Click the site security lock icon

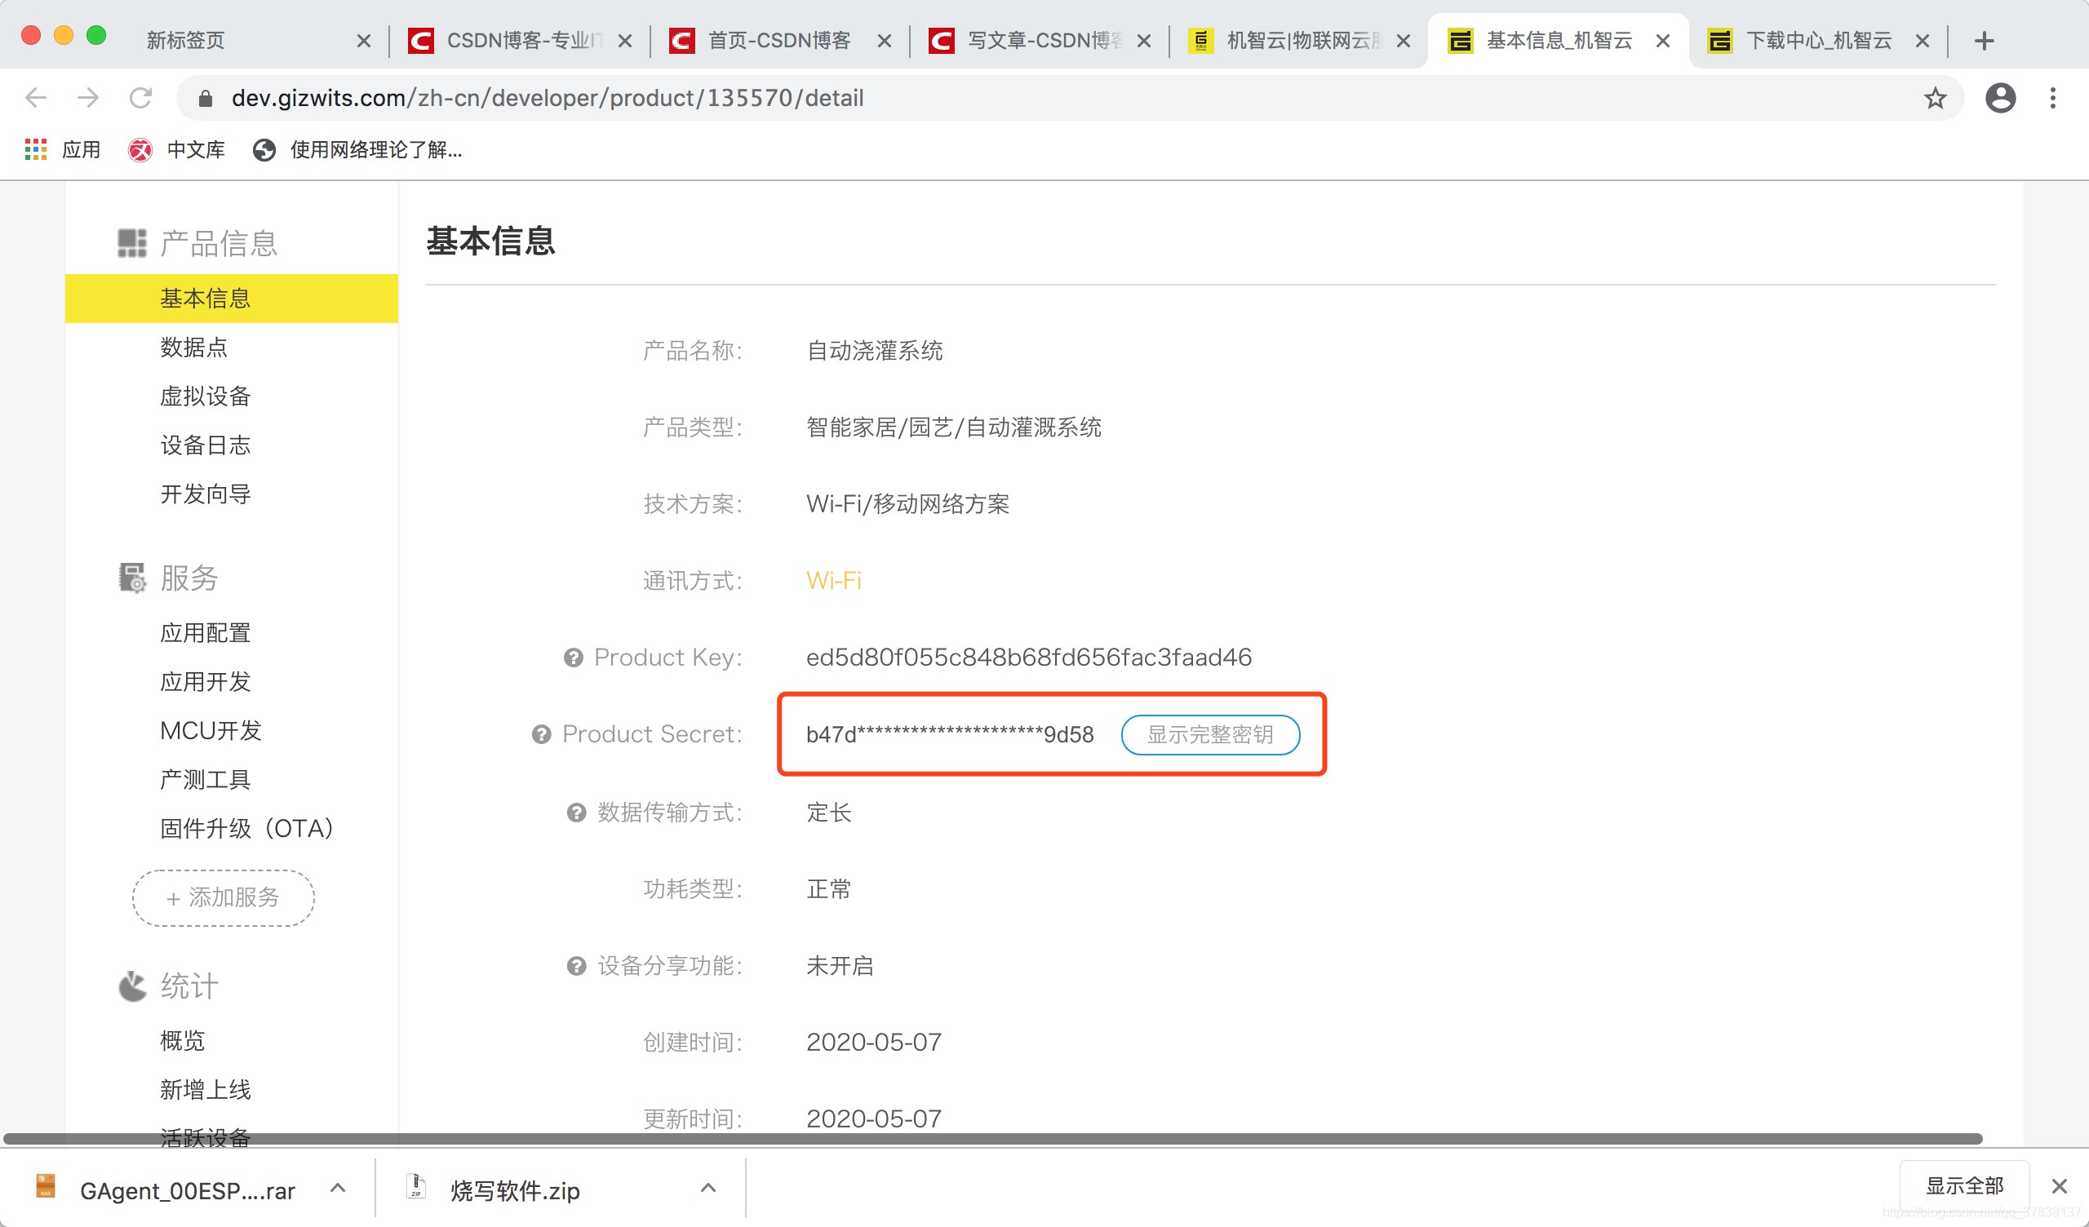(x=204, y=98)
